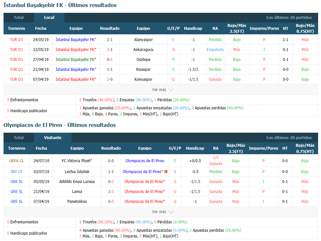The height and width of the screenshot is (241, 321).
Task: Open Göztepe team link
Action: [x=143, y=60]
